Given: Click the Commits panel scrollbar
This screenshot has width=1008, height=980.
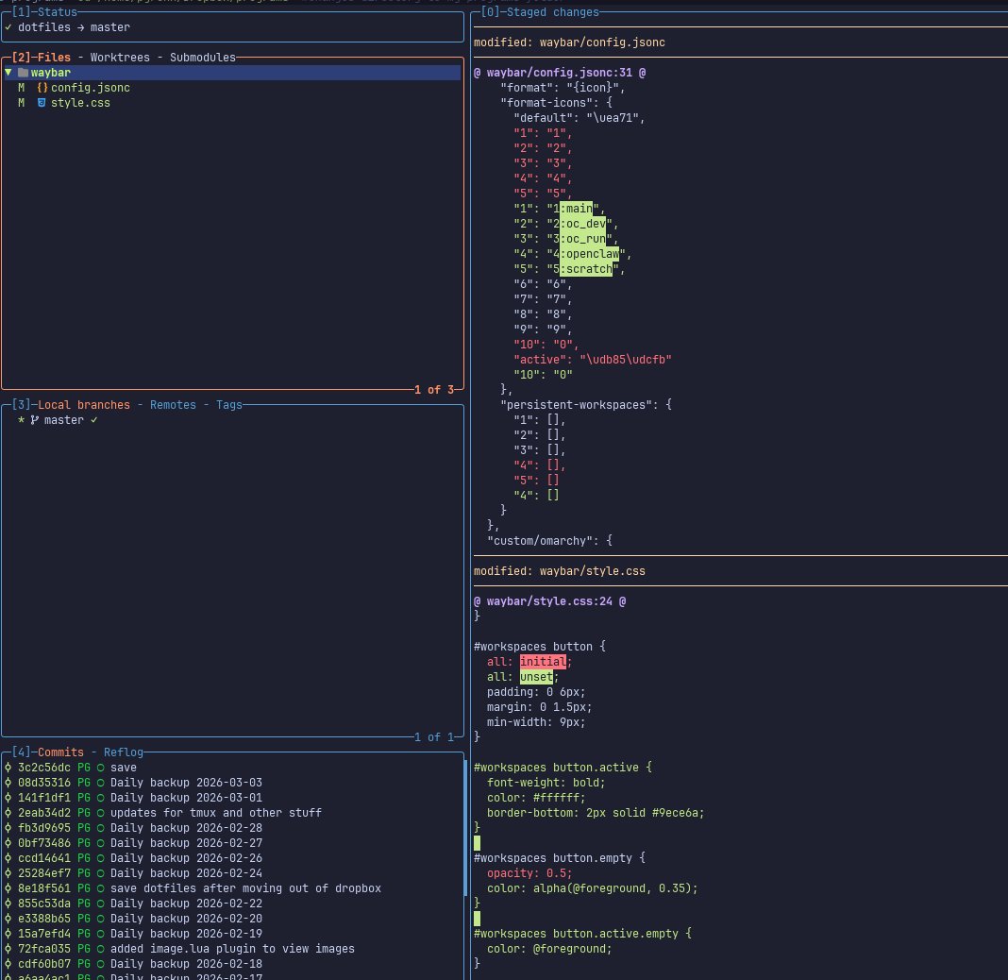Looking at the screenshot, I should [x=464, y=828].
